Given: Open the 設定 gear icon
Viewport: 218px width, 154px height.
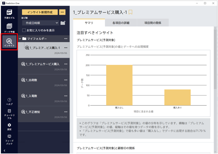Looking at the screenshot, I should pyautogui.click(x=9, y=126).
